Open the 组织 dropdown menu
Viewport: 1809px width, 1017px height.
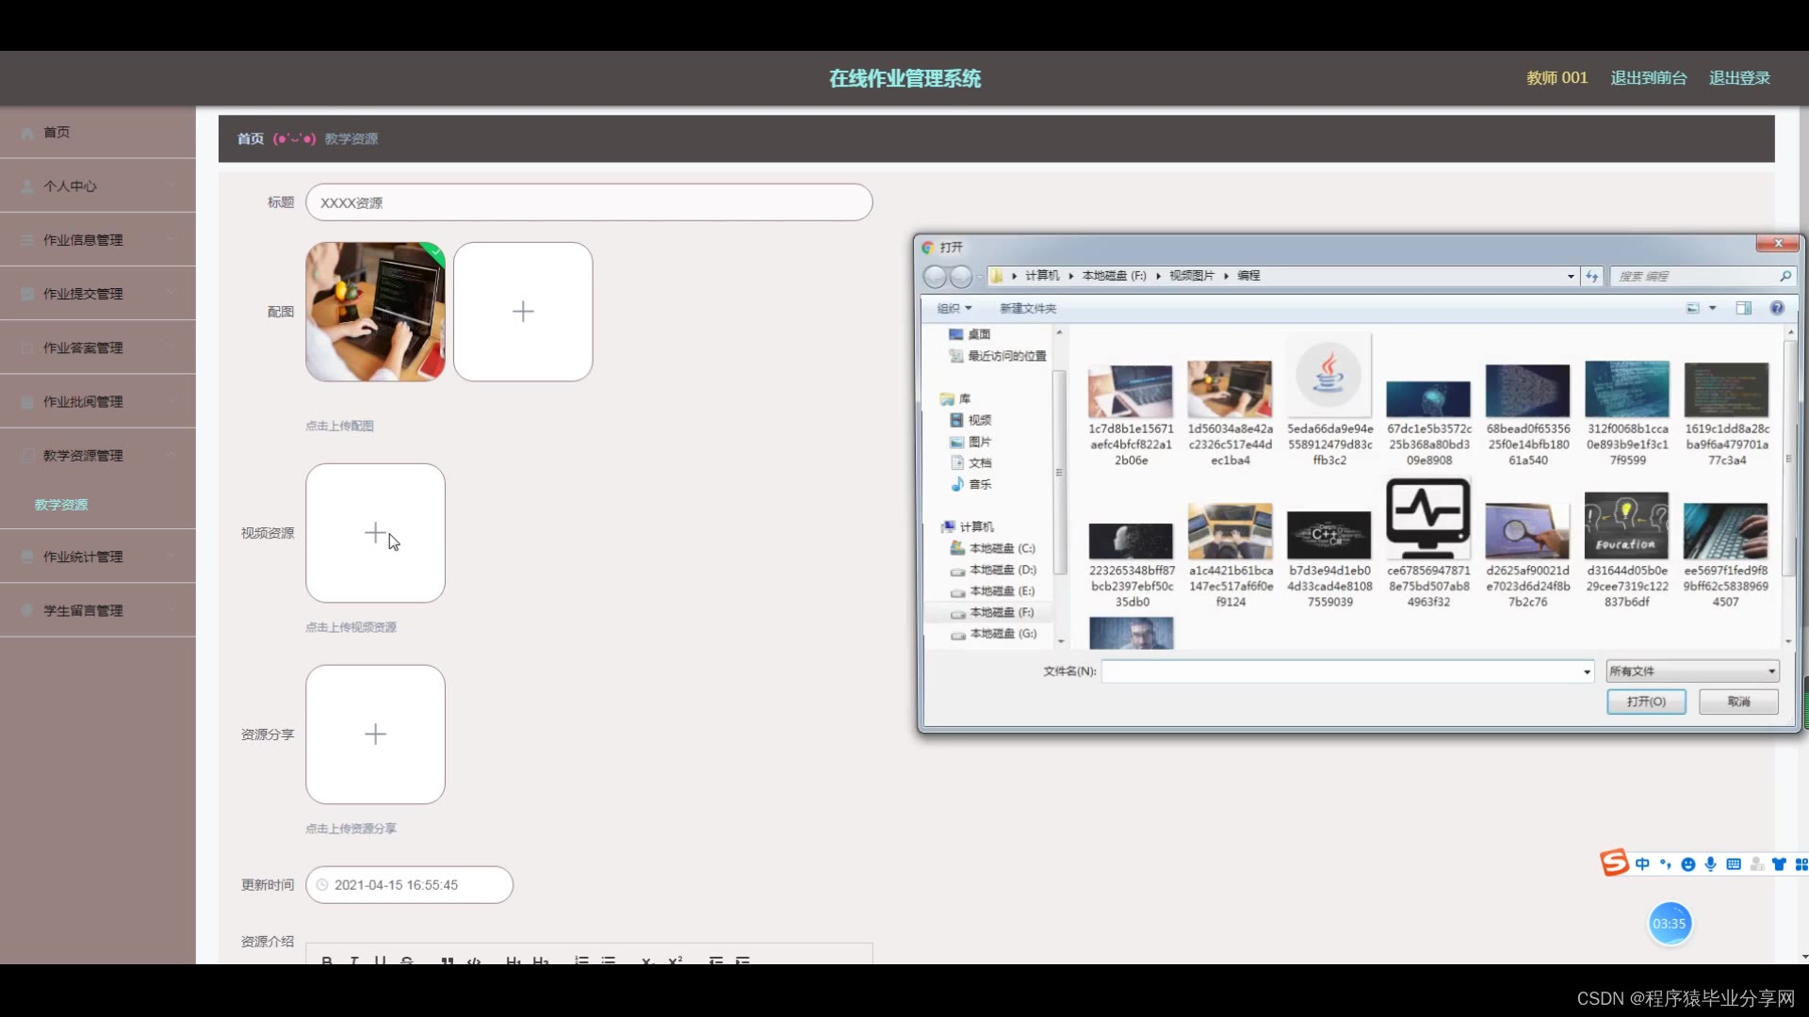[954, 308]
